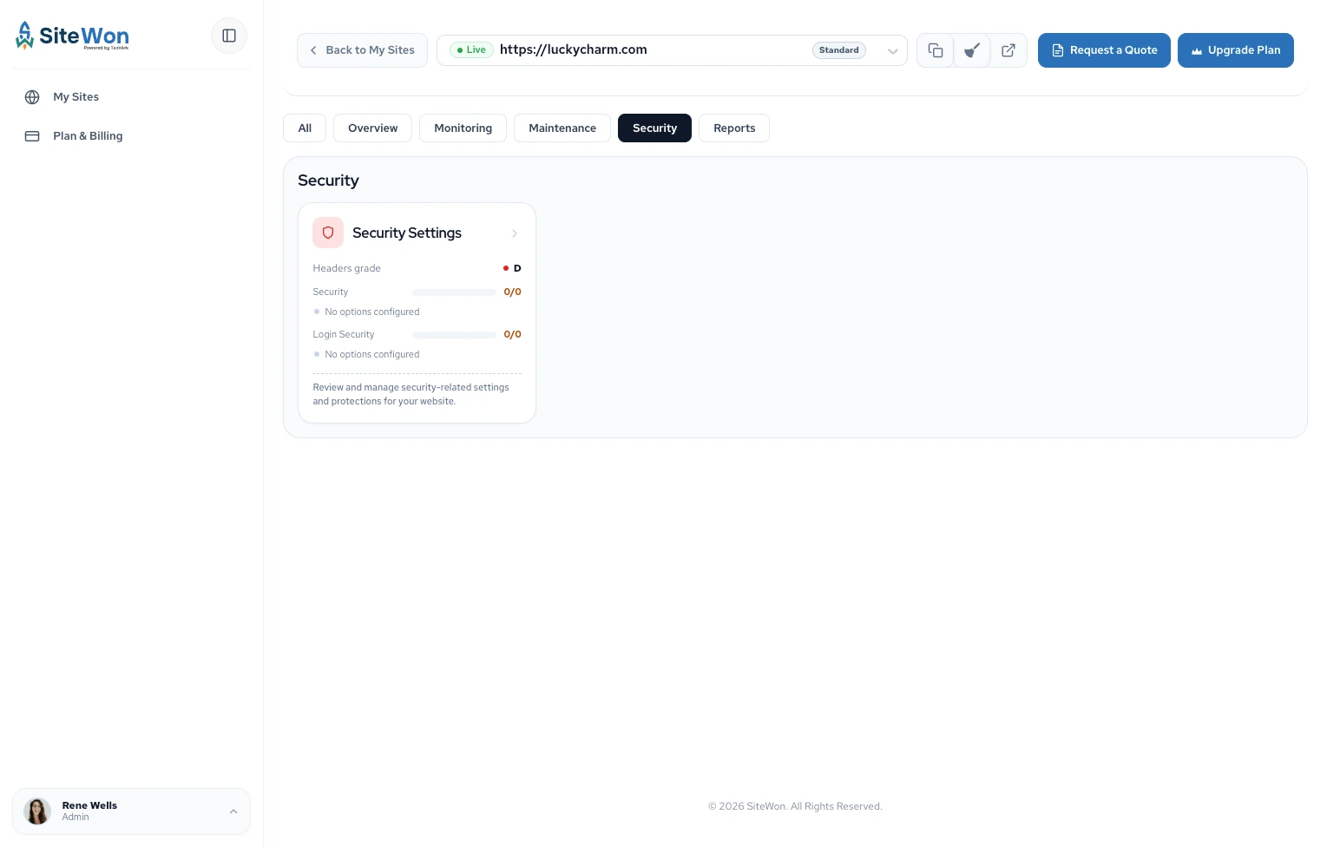This screenshot has width=1327, height=847.
Task: Click the https://luckycharm.com site URL
Action: [574, 49]
